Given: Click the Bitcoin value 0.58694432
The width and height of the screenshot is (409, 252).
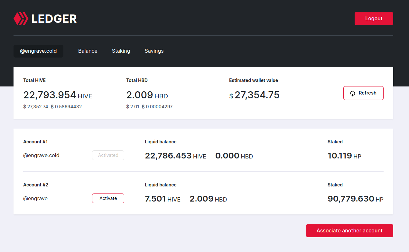Looking at the screenshot, I should click(66, 107).
